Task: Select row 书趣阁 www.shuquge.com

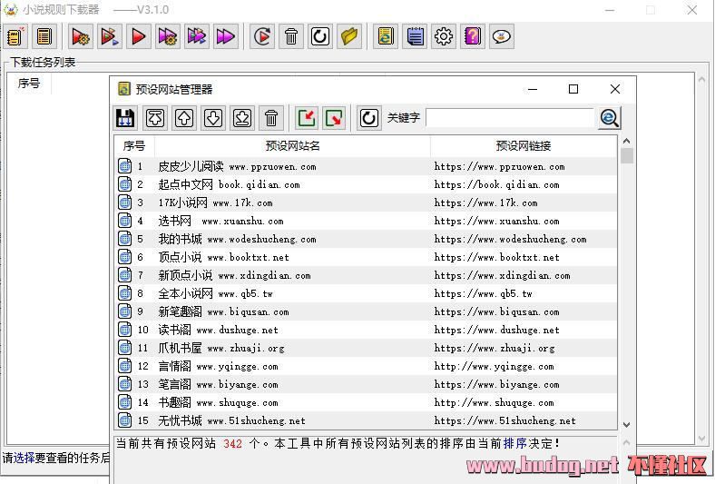Action: coord(366,403)
